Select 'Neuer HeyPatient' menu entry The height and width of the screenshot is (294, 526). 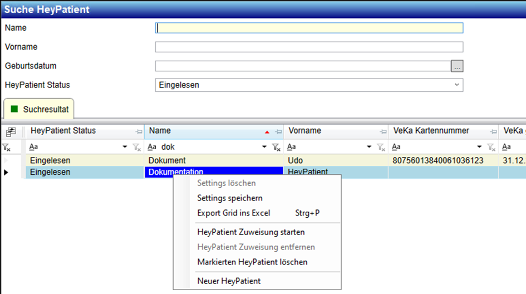point(229,281)
